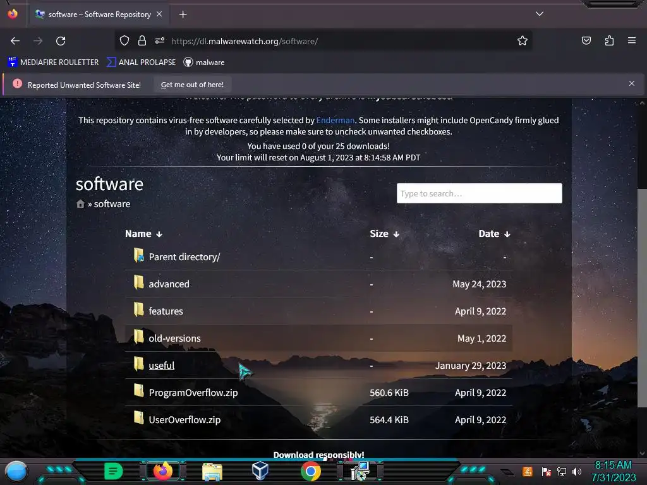Click the Firefox taskbar icon
Screen dimensions: 647x485
tap(162, 471)
